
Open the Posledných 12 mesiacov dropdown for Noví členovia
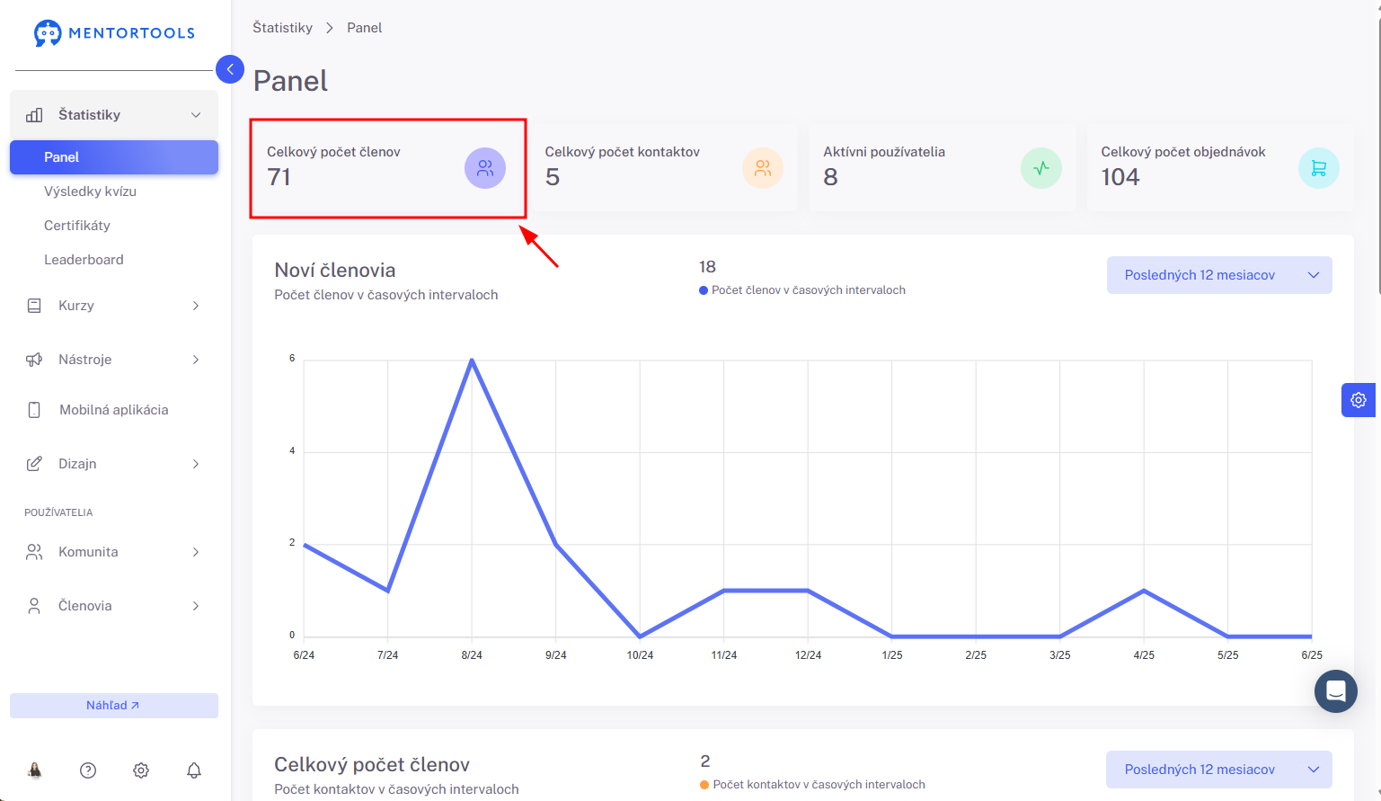pos(1219,275)
